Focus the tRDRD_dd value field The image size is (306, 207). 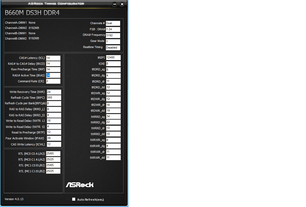coord(113,87)
